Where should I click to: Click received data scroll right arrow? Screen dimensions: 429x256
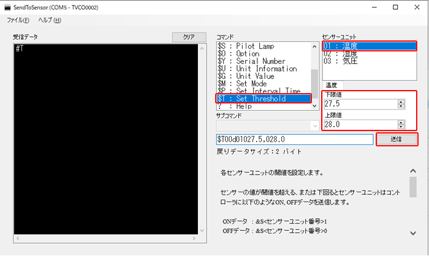pyautogui.click(x=194, y=238)
